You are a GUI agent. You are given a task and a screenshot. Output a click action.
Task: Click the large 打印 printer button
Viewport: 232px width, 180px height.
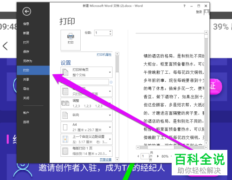[x=71, y=40]
